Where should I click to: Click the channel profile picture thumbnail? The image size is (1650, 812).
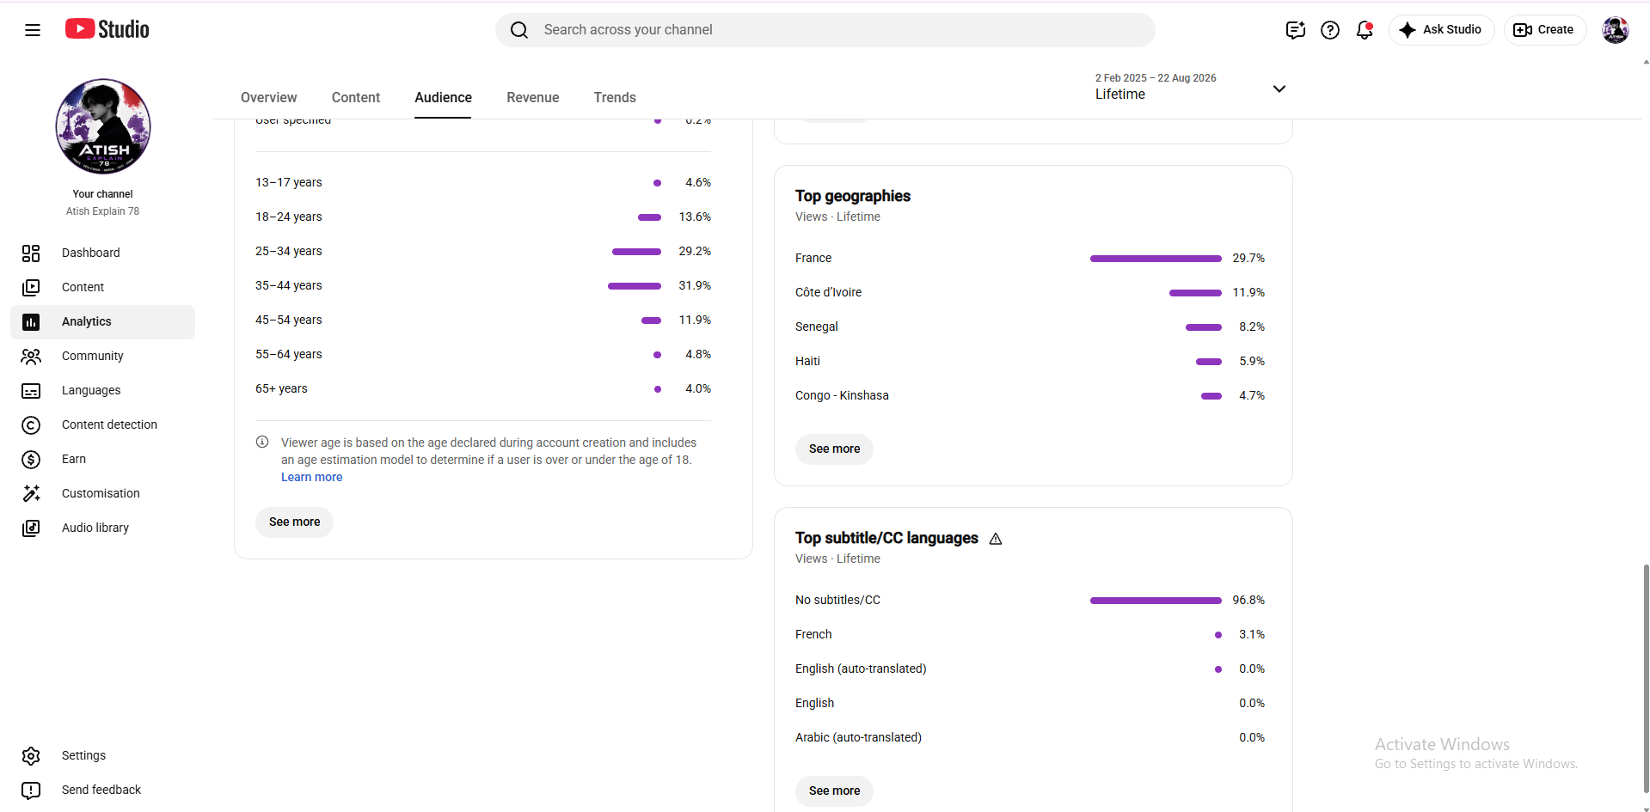(103, 126)
